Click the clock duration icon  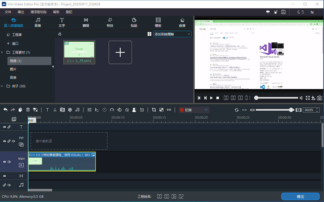point(104,110)
